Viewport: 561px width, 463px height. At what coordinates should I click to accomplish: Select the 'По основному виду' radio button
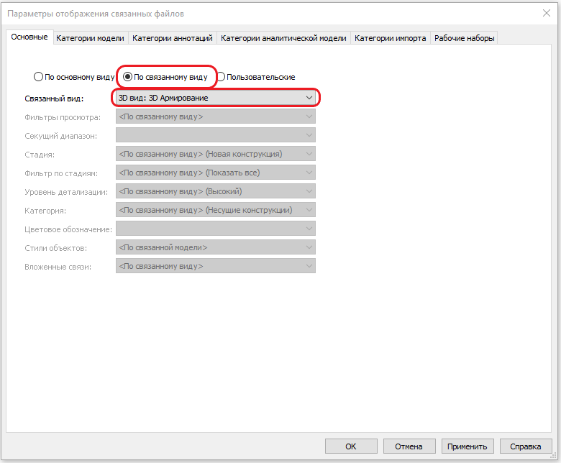39,77
